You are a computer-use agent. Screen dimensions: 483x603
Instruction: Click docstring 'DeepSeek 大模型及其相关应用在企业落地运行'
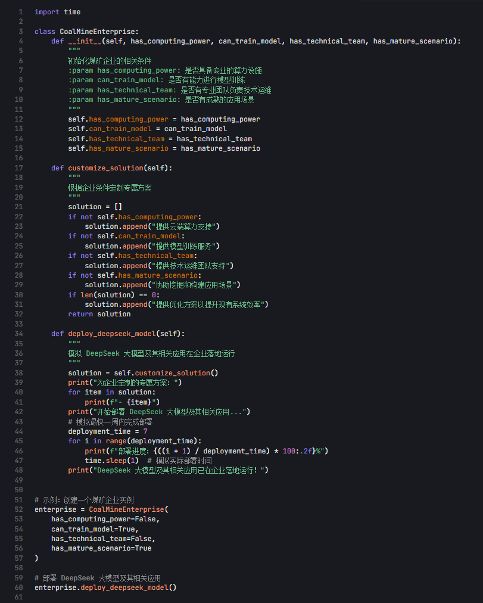click(160, 353)
